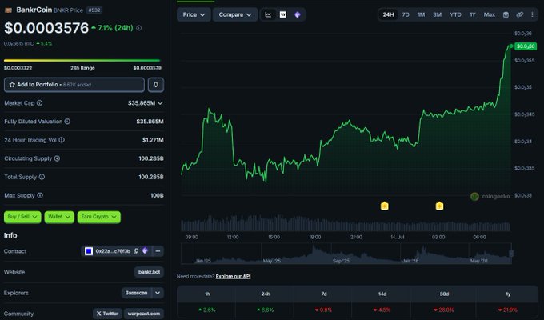Click the 14d change value 4.8%
Viewport: 544px width, 320px height.
tap(382, 310)
